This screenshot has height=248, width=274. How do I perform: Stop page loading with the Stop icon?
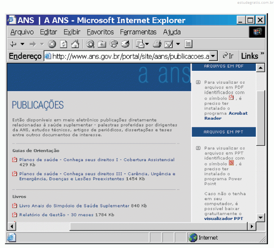(x=52, y=44)
